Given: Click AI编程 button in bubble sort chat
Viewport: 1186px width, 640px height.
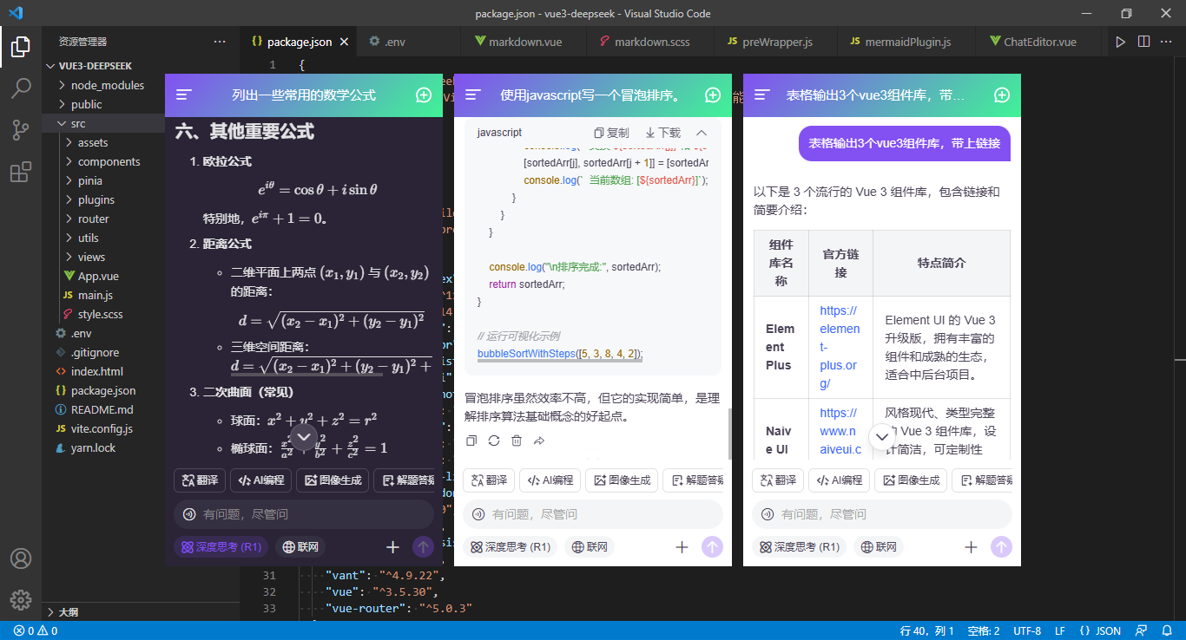Looking at the screenshot, I should (551, 480).
